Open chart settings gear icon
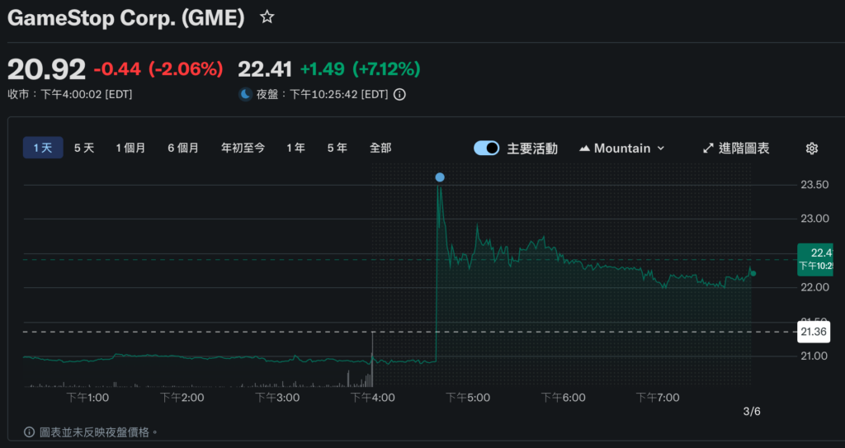Viewport: 845px width, 448px height. coord(812,149)
